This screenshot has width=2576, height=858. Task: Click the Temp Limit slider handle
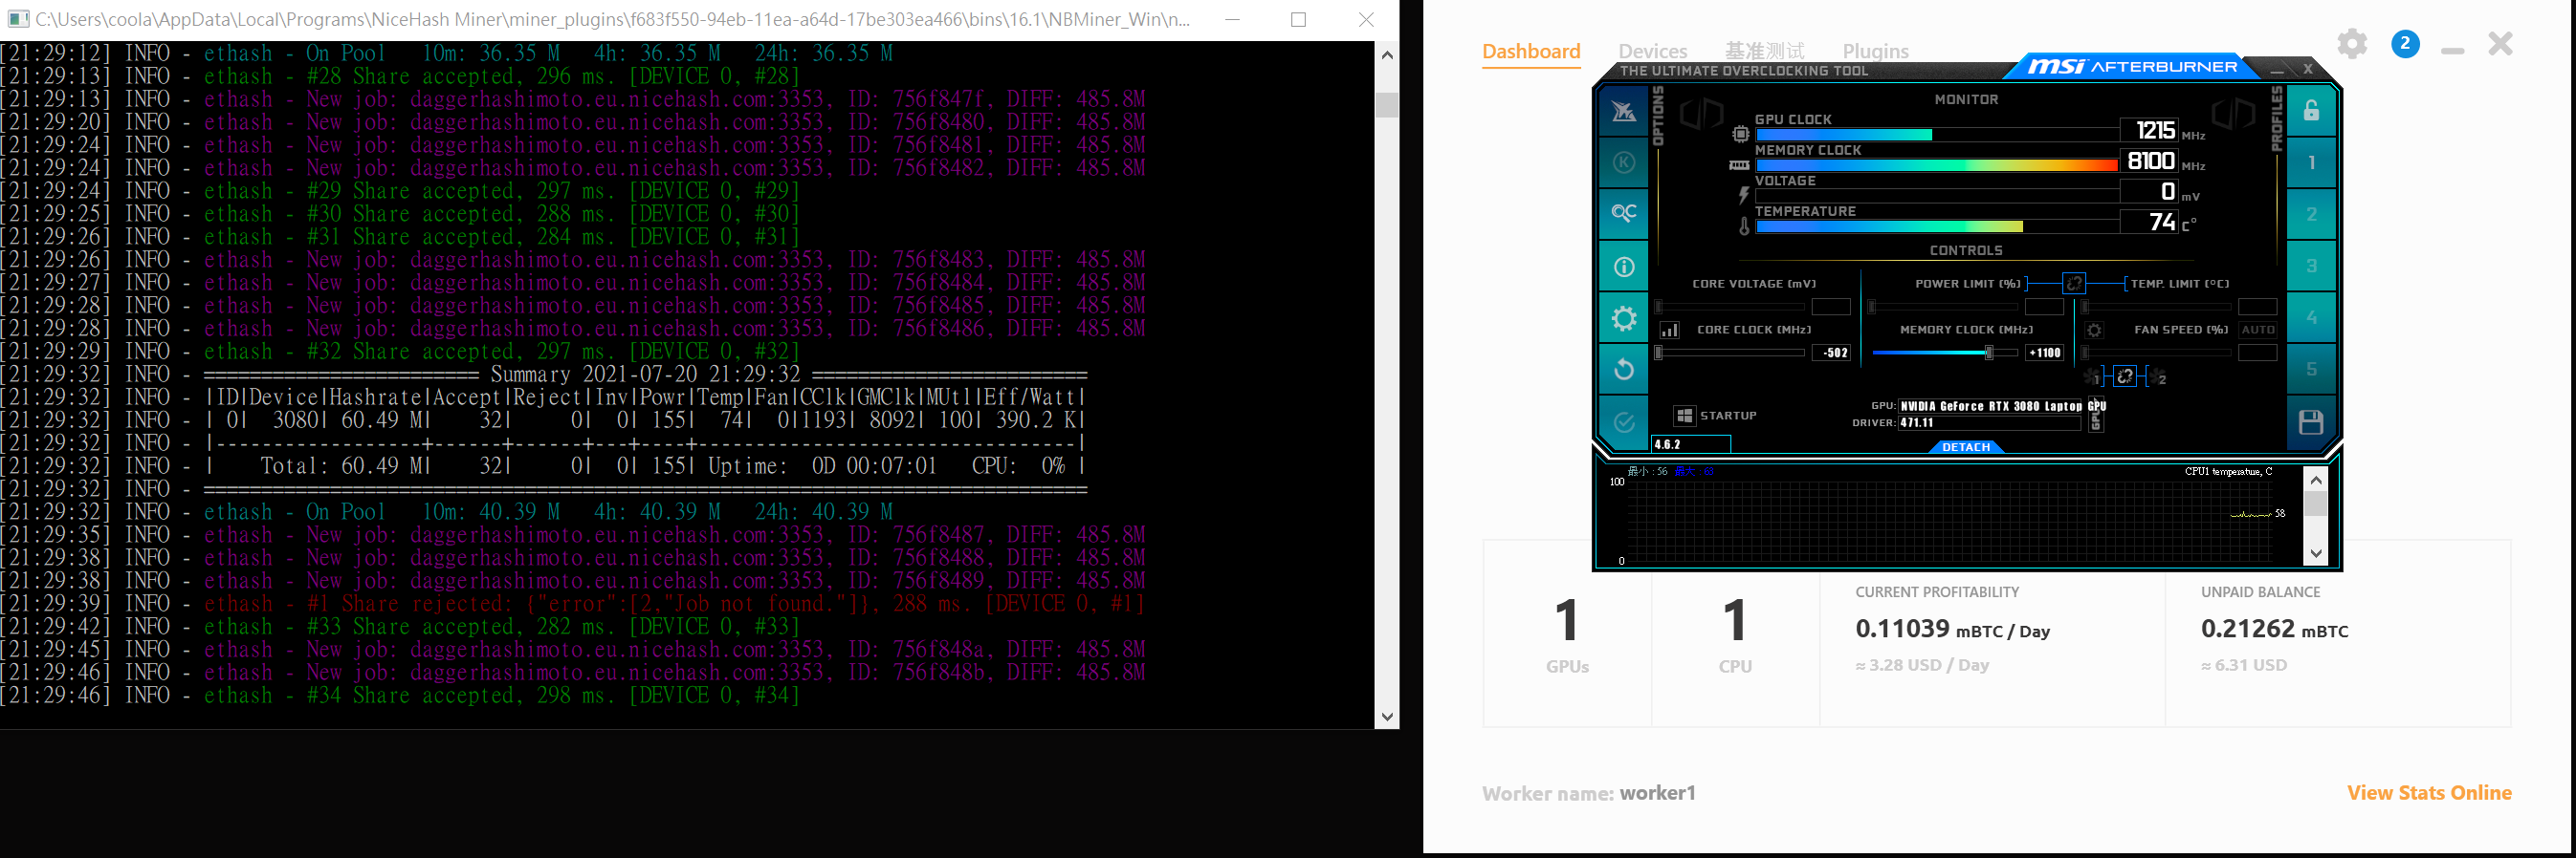point(2085,307)
